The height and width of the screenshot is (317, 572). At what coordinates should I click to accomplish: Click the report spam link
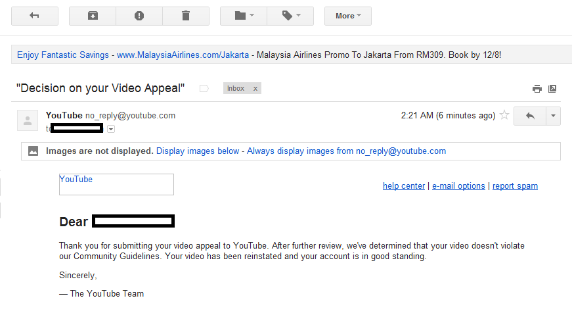click(x=515, y=186)
